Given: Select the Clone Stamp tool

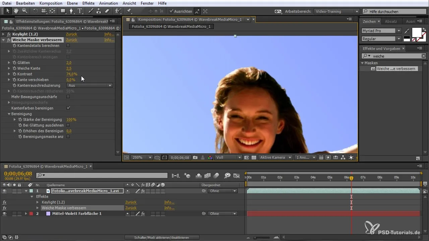Looking at the screenshot, I should coord(99,11).
